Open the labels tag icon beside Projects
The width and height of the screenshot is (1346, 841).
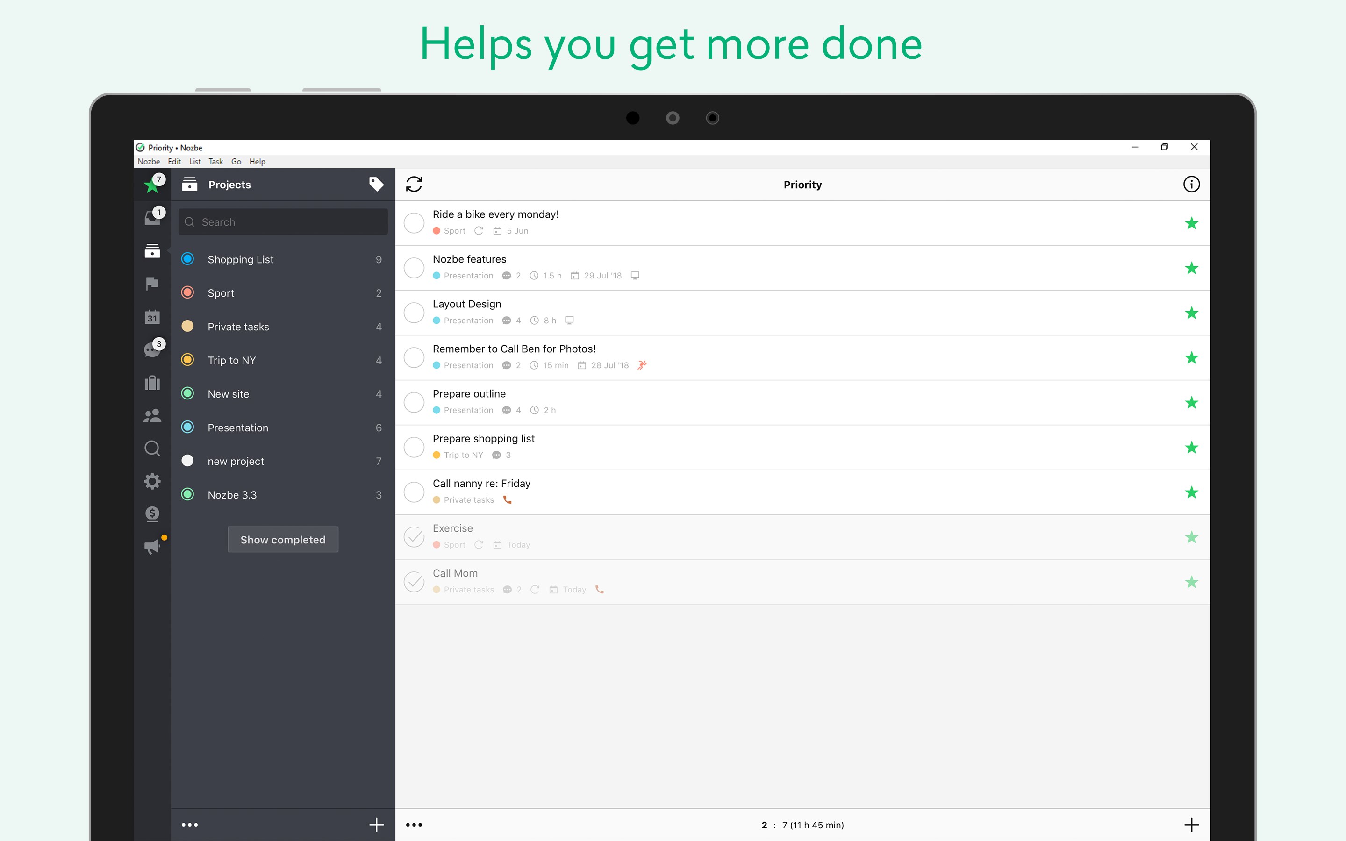coord(376,184)
